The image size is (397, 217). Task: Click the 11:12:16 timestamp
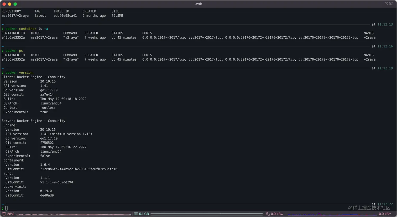pos(385,46)
